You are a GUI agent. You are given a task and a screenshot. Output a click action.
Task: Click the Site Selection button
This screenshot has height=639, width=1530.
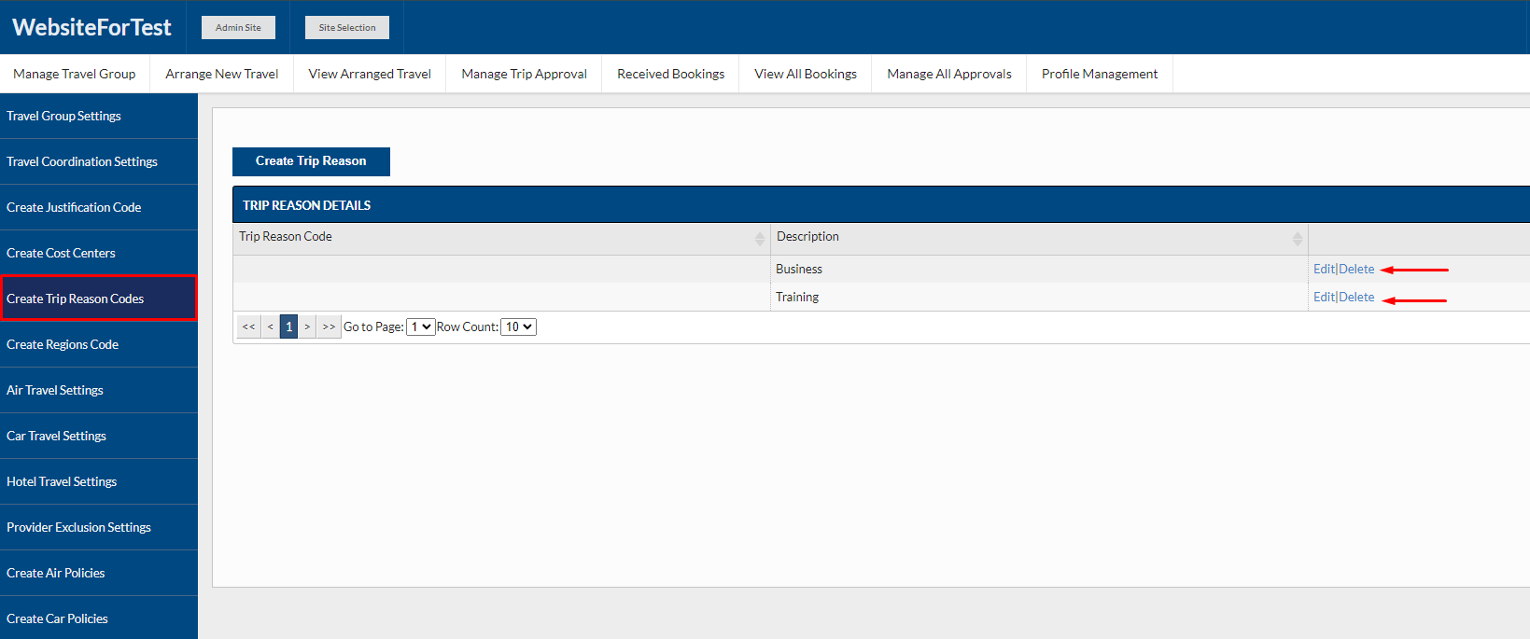coord(347,27)
